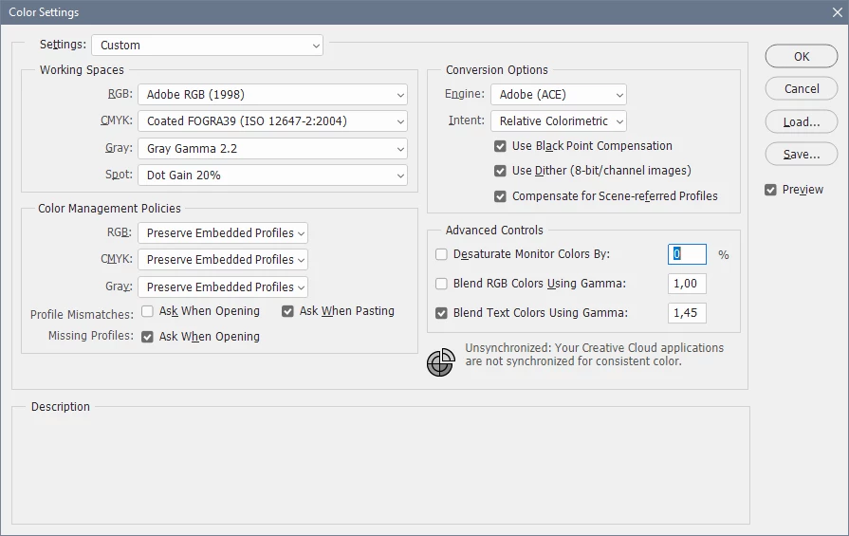This screenshot has height=536, width=849.
Task: Enable Blend RGB Colors Using Gamma
Action: [x=441, y=284]
